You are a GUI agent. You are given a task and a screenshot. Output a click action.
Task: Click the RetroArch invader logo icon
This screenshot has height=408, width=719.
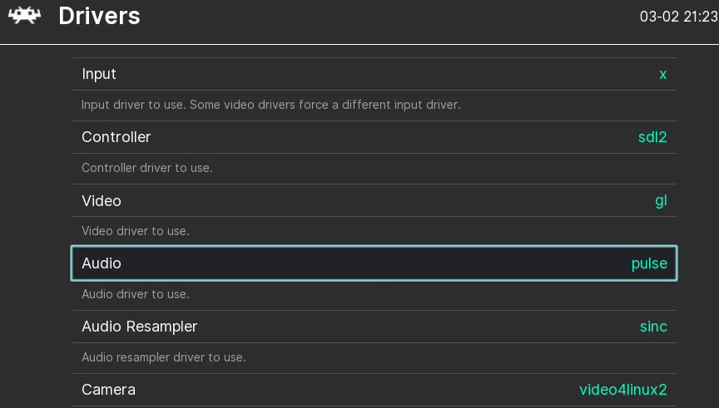click(x=25, y=16)
